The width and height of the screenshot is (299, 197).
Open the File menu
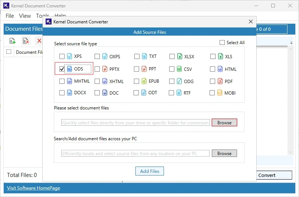pos(10,16)
